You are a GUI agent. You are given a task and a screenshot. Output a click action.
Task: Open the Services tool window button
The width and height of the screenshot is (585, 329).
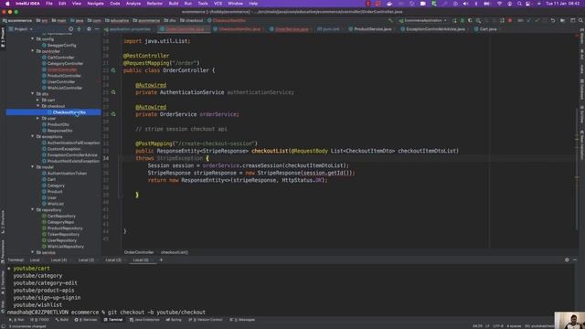[86, 320]
